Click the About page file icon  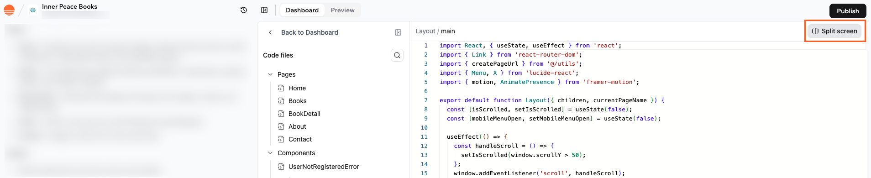281,126
